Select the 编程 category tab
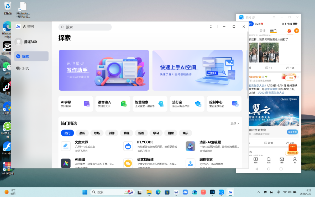This screenshot has height=197, width=315. click(x=127, y=133)
